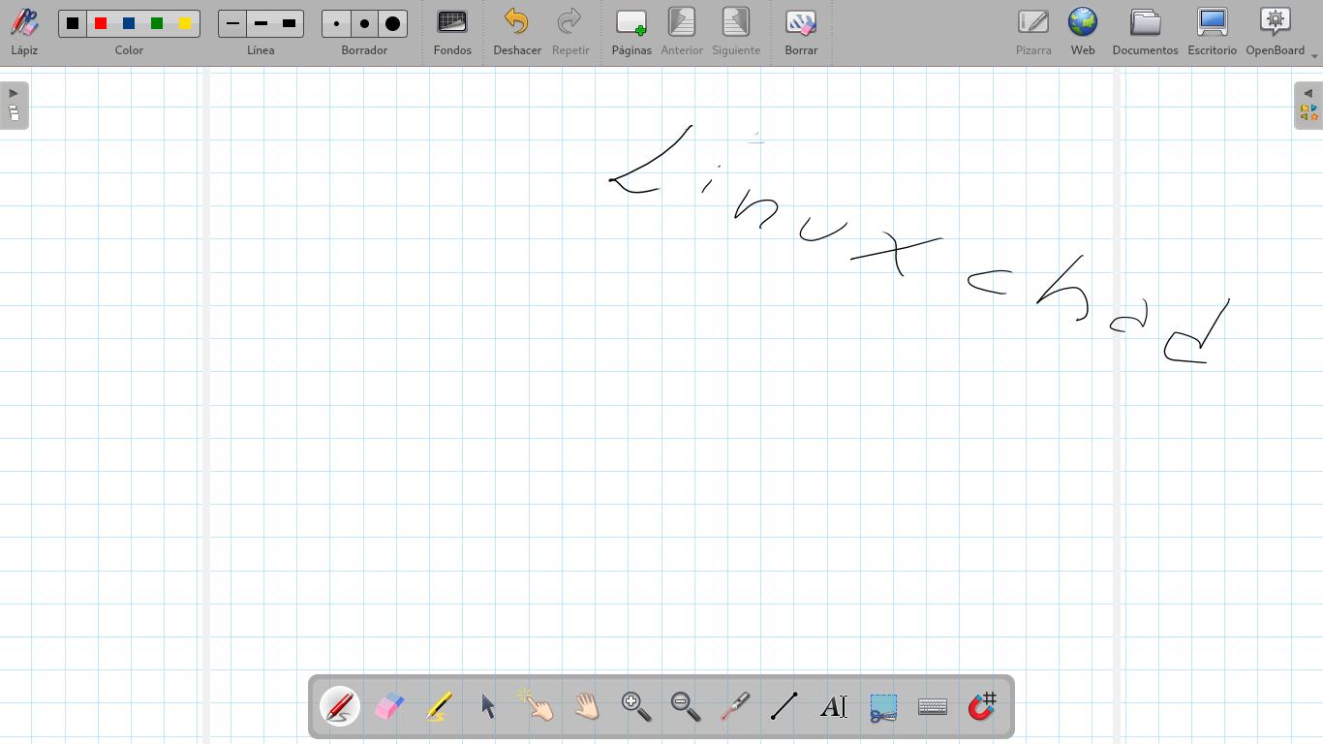
Task: Select the thin line width
Action: [x=232, y=23]
